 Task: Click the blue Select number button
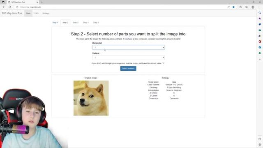tap(128, 68)
